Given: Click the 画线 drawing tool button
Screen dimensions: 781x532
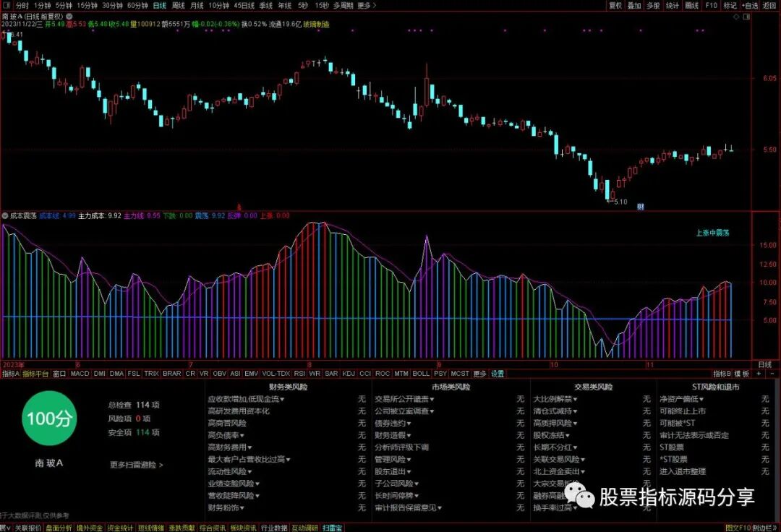Looking at the screenshot, I should (x=691, y=6).
